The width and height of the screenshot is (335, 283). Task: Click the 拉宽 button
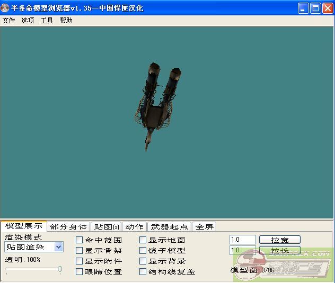(279, 240)
